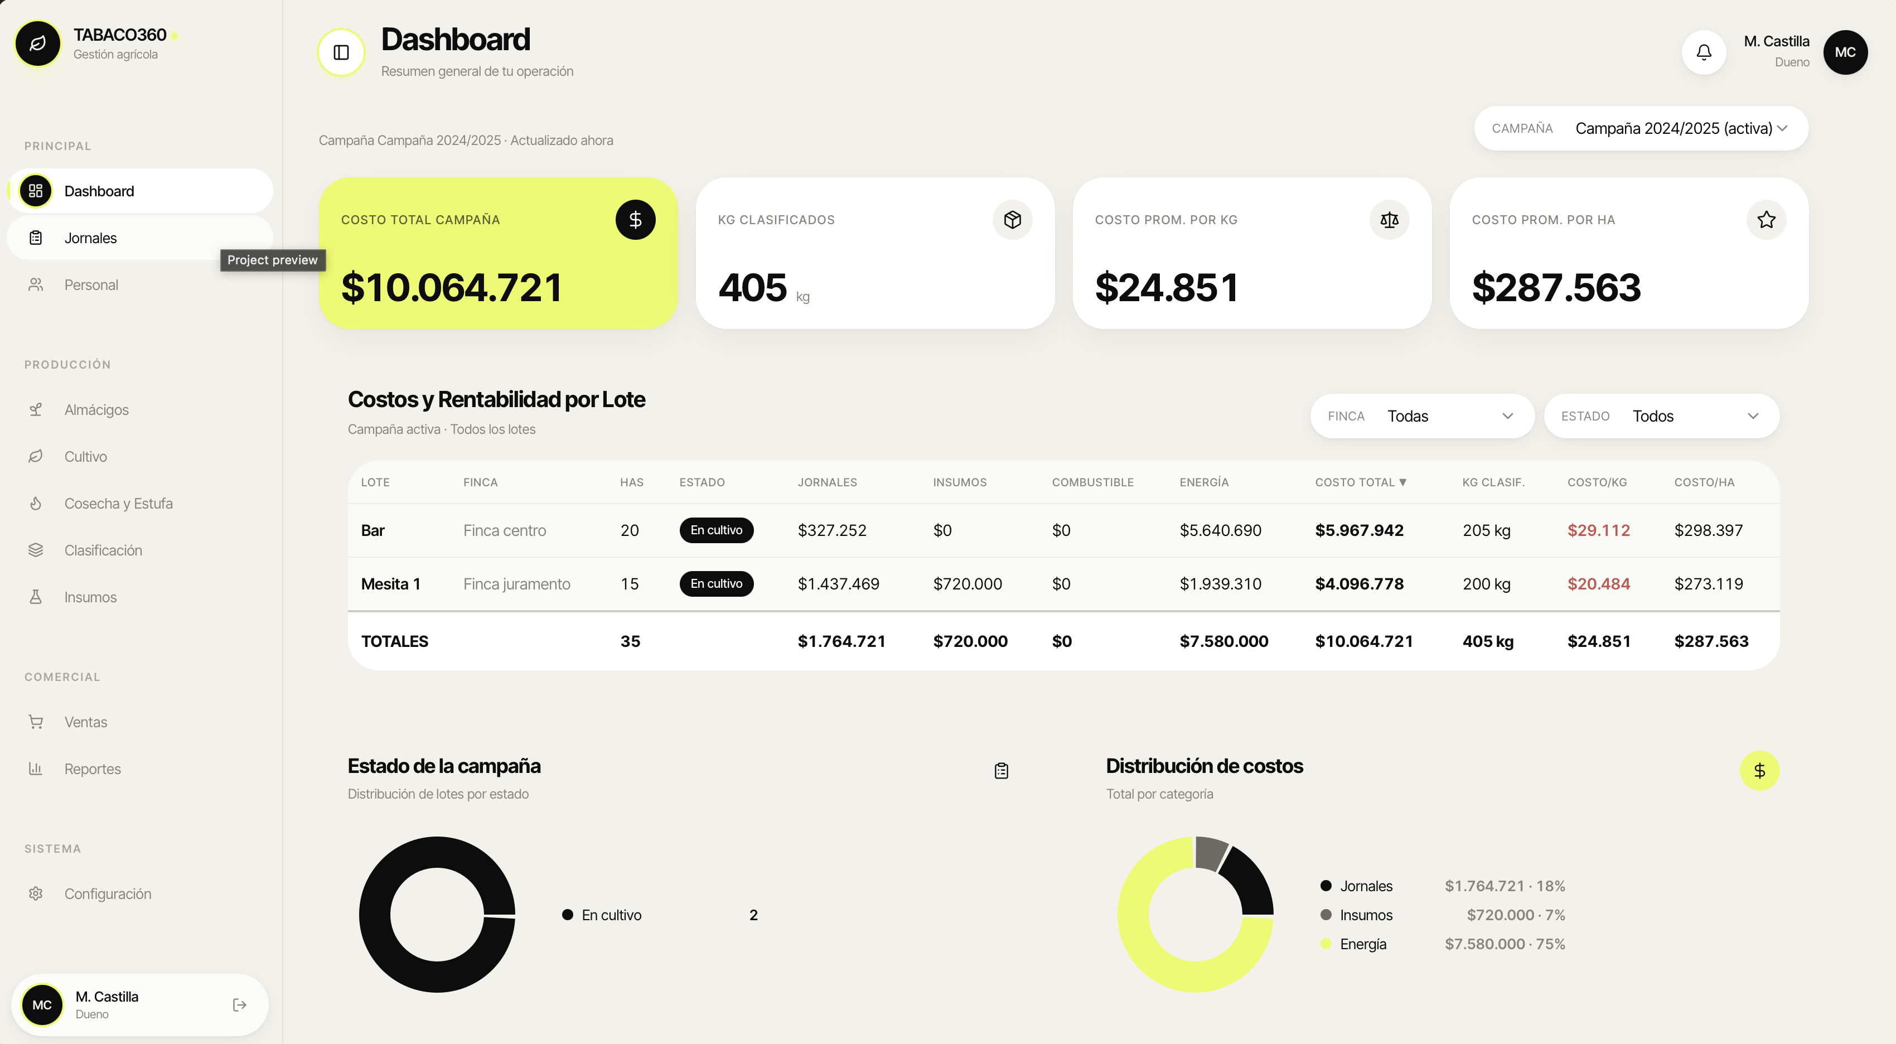Open notifications bell
Screen dimensions: 1896x1044
coord(1703,52)
